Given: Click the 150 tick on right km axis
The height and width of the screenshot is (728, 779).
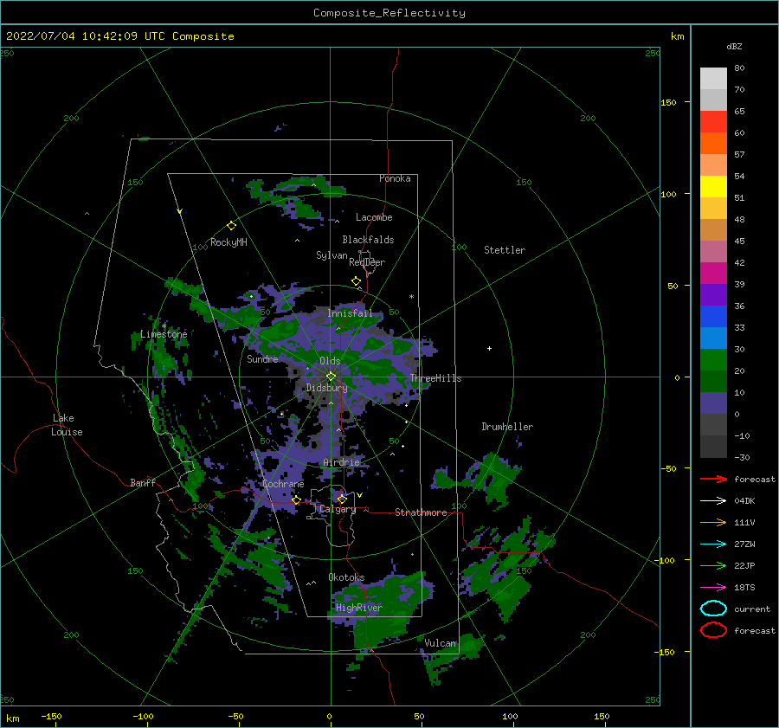Looking at the screenshot, I should pyautogui.click(x=669, y=102).
